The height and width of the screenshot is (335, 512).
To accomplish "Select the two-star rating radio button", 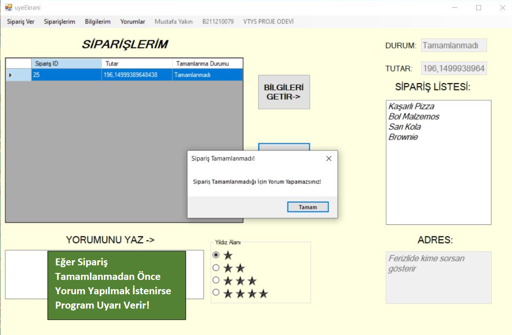I will point(216,268).
